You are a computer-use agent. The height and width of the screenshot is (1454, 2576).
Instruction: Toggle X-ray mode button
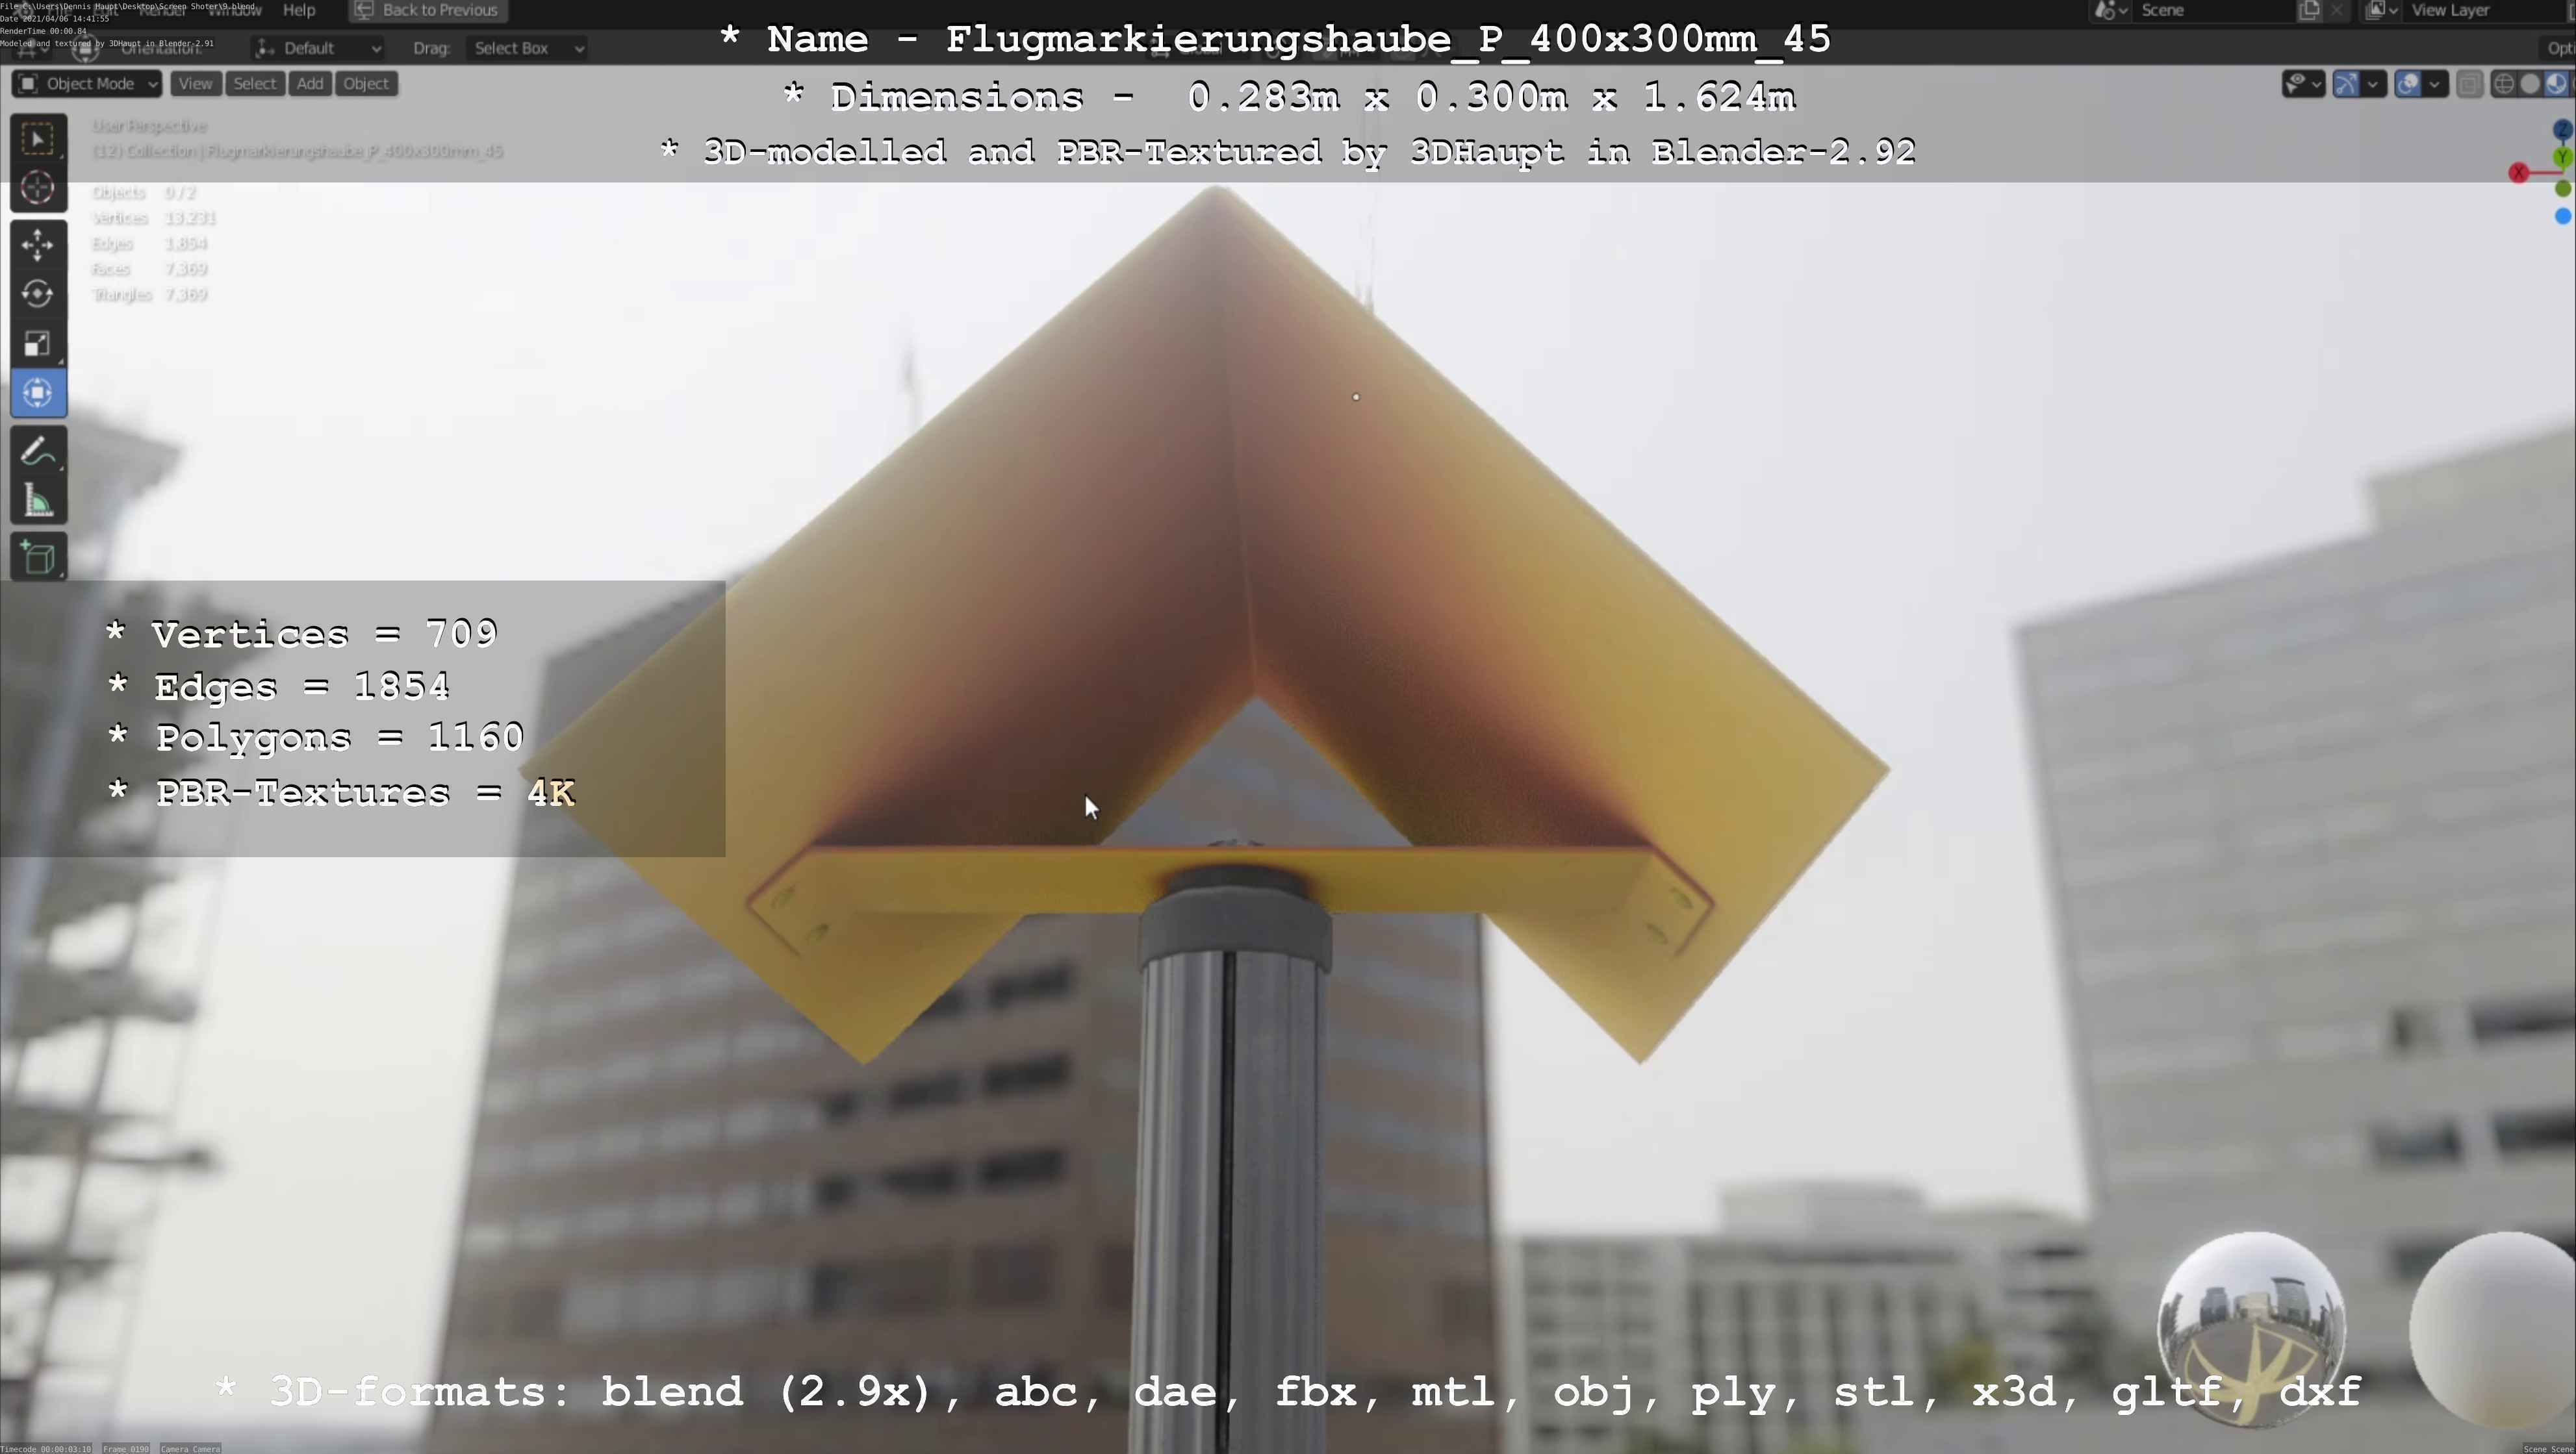[2469, 84]
